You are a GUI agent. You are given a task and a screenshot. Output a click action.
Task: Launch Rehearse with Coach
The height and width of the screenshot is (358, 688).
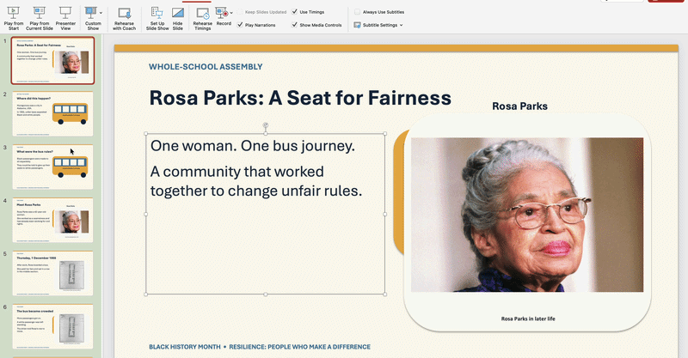pos(124,18)
